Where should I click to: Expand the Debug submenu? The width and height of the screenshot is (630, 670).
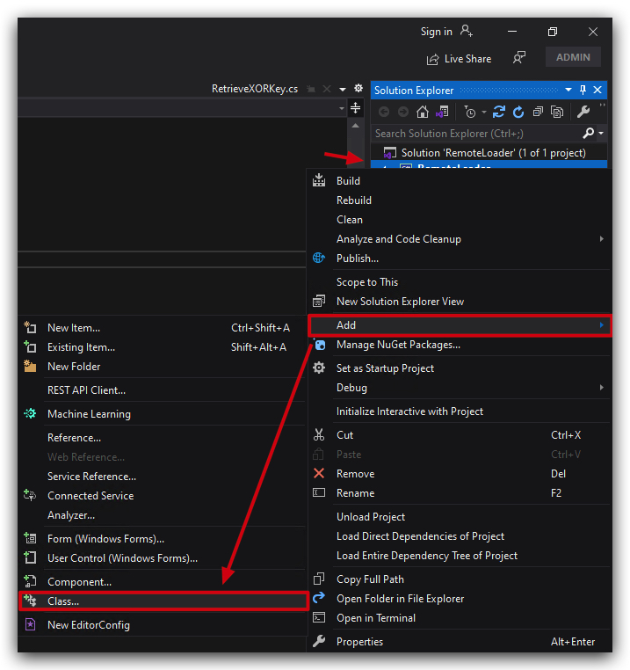click(460, 388)
